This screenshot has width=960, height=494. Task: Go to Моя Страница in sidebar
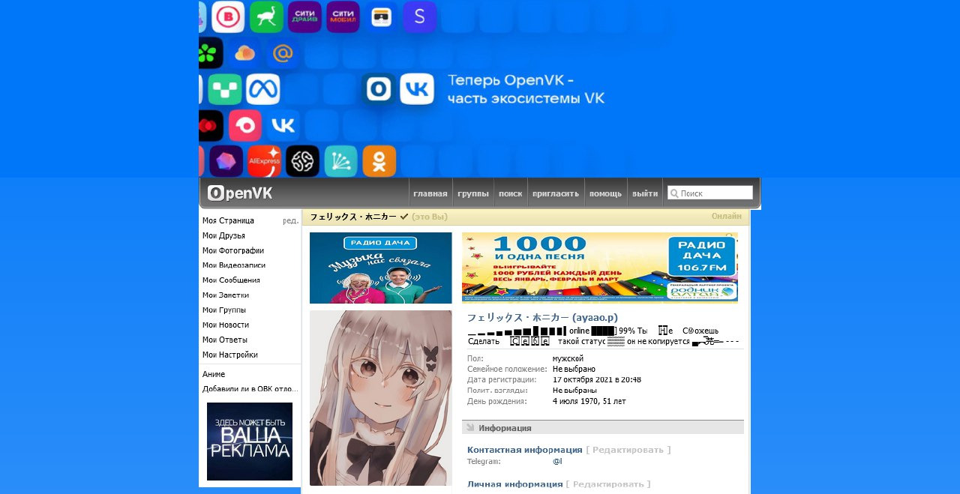(x=228, y=220)
